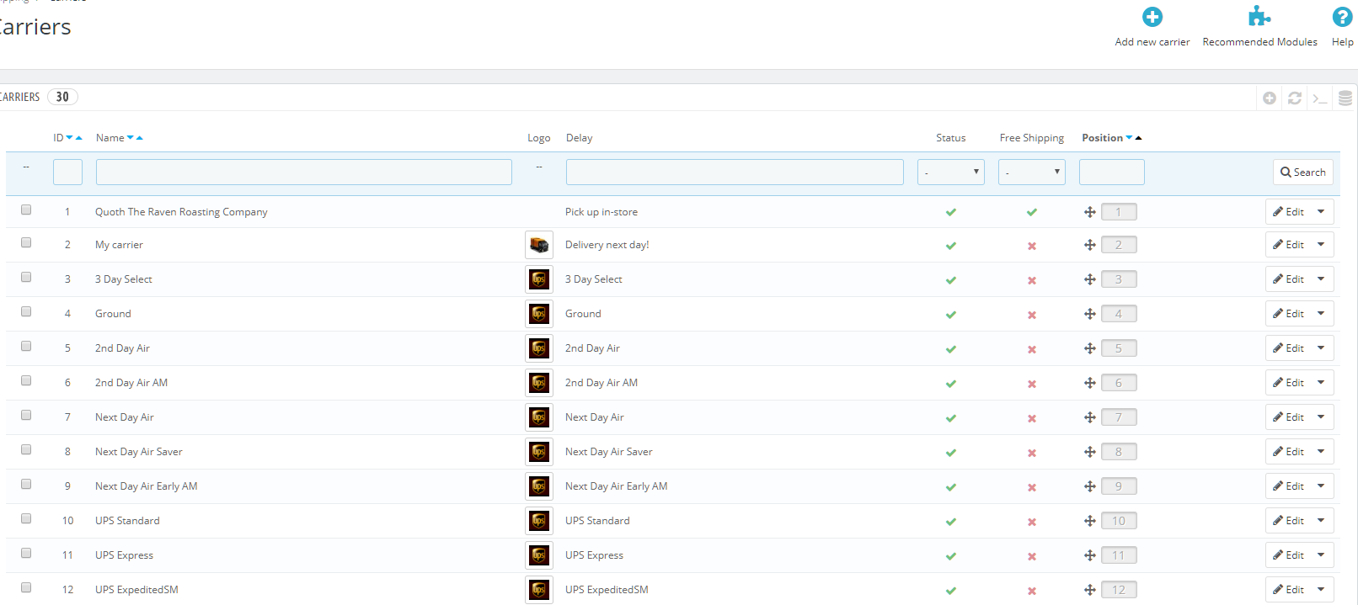Disable free shipping for Quoth The Raven
Image resolution: width=1358 pixels, height=605 pixels.
(x=1031, y=212)
